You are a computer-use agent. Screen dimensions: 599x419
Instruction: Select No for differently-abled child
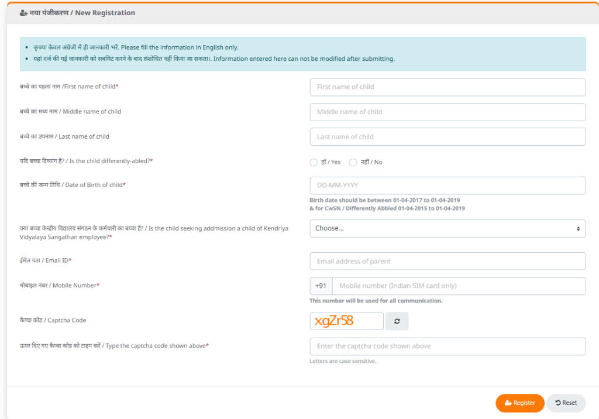[x=353, y=163]
